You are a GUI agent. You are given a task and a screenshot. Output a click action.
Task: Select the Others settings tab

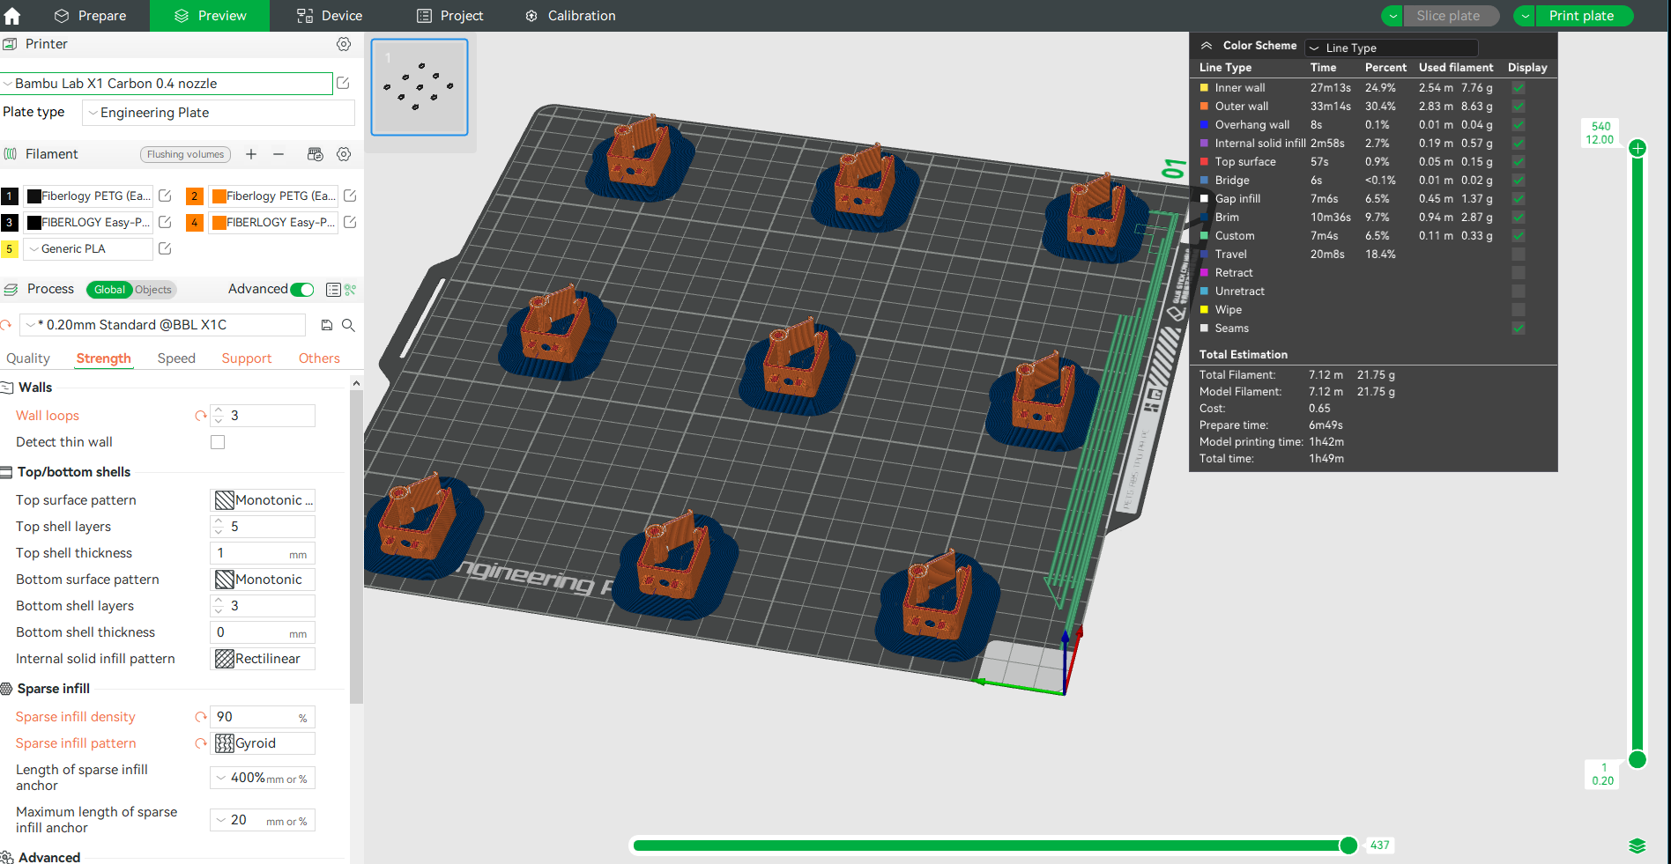(319, 358)
